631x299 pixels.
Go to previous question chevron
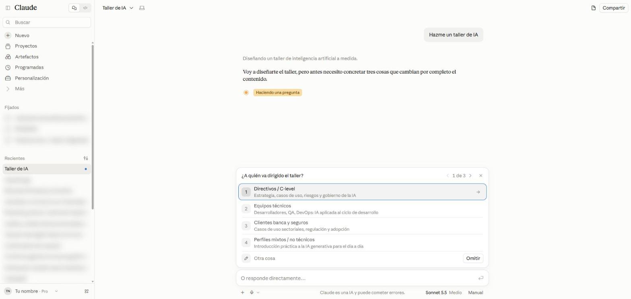coord(447,176)
